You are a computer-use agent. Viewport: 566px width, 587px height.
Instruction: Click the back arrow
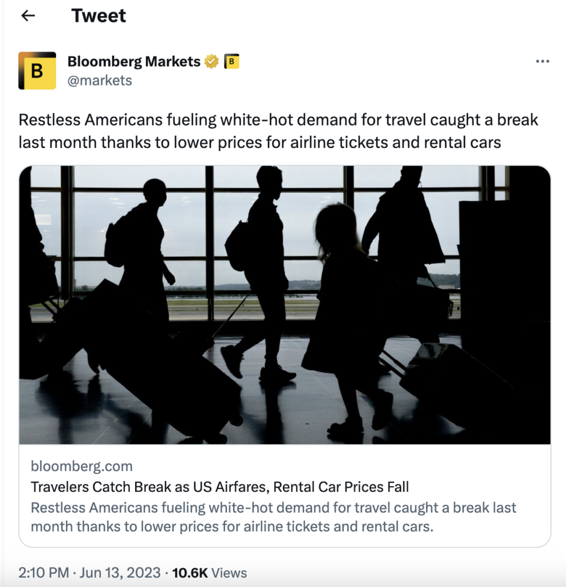(28, 16)
